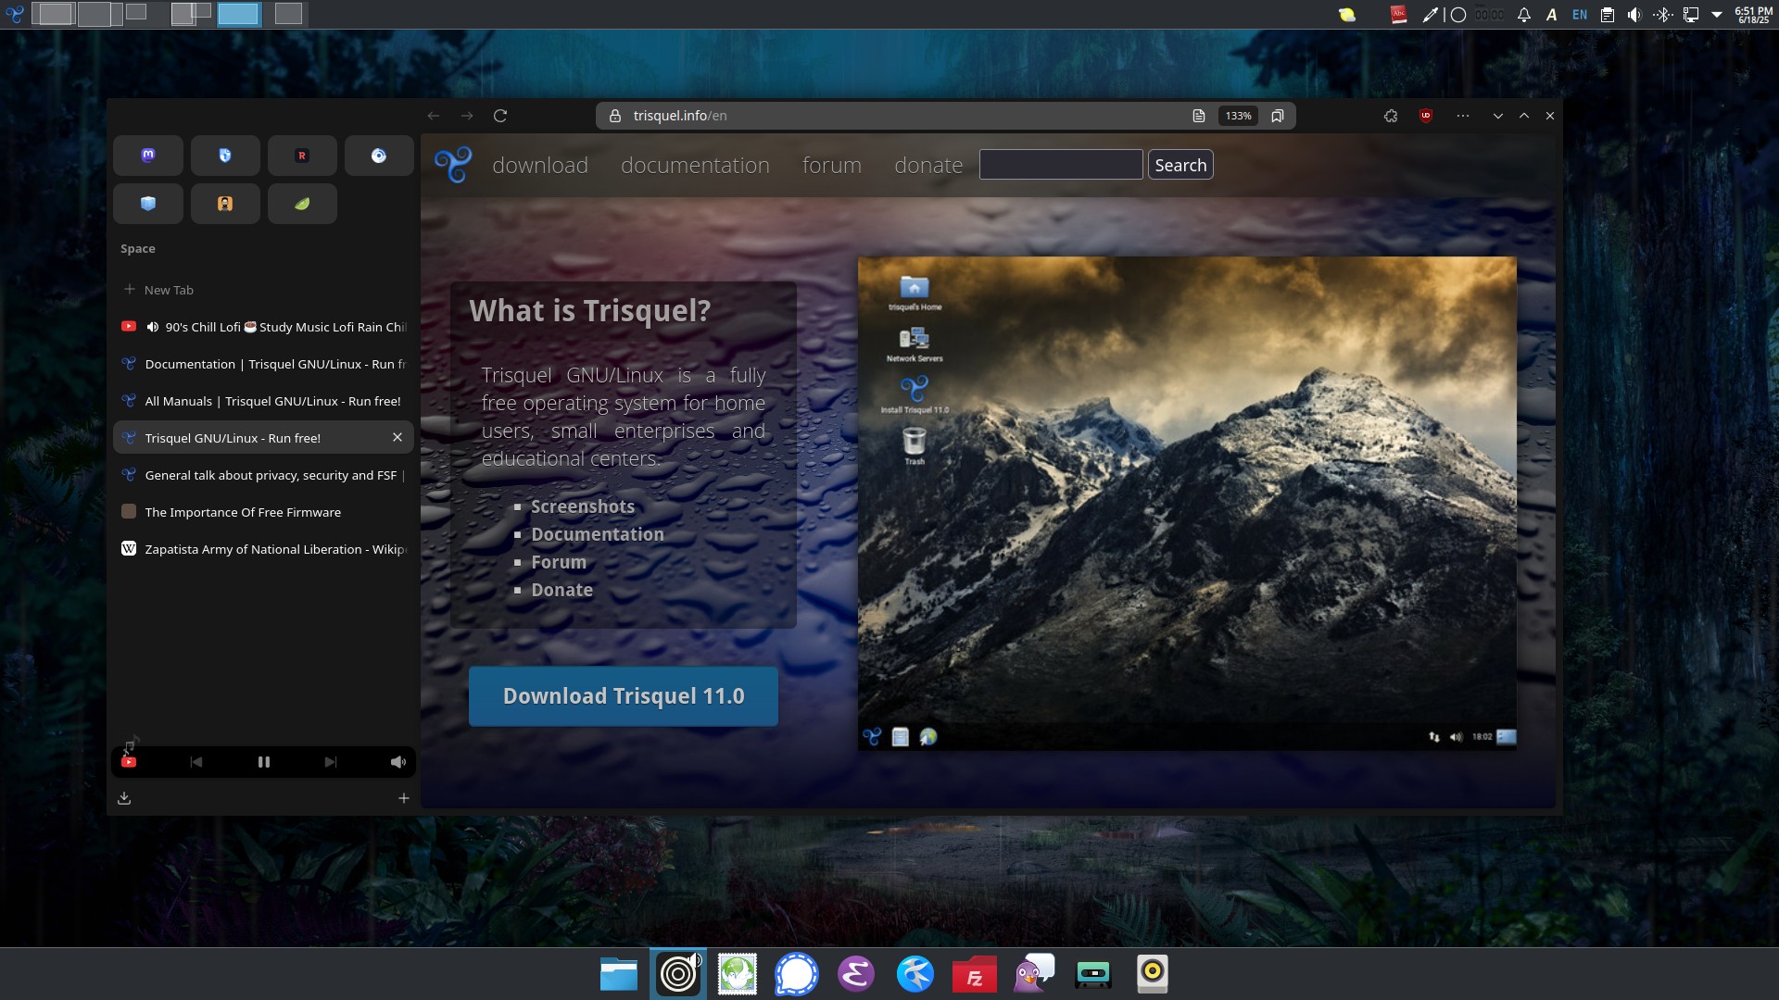The height and width of the screenshot is (1000, 1779).
Task: Click the site search input field
Action: tap(1060, 164)
